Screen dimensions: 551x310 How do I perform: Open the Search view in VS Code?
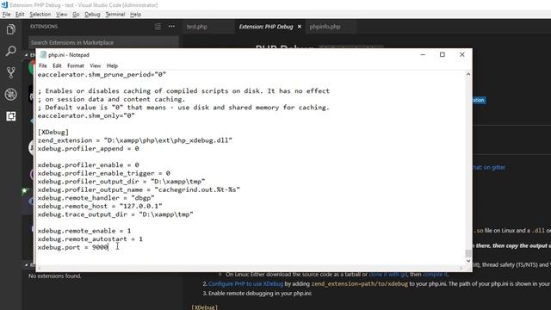[x=11, y=52]
